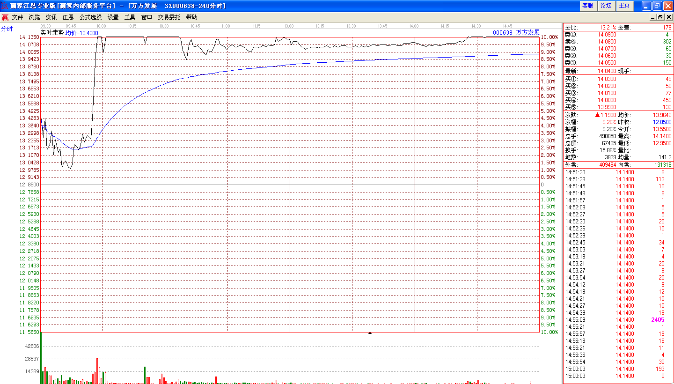
Task: Click the 总额 67405 value
Action: [x=609, y=143]
